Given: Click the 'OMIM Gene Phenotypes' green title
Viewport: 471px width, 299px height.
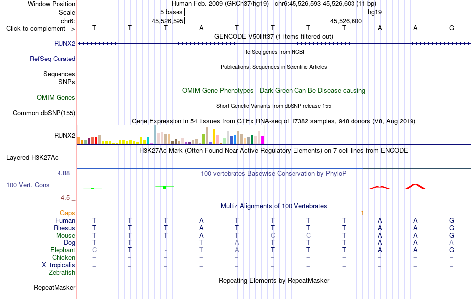Looking at the screenshot, I should coord(274,90).
